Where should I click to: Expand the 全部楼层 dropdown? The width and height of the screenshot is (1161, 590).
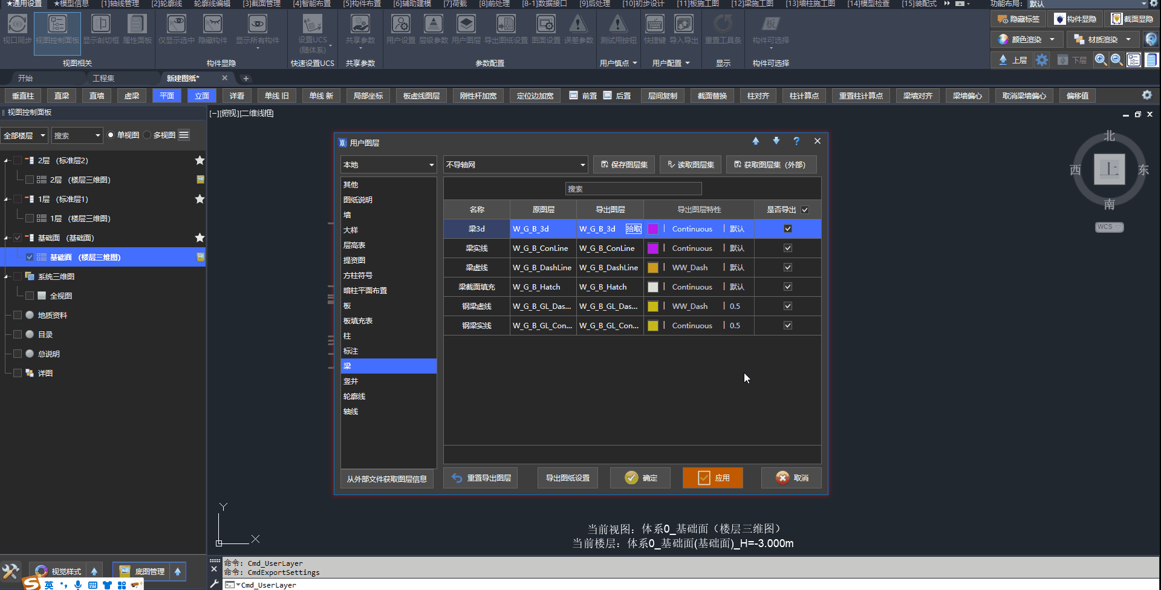pyautogui.click(x=24, y=135)
